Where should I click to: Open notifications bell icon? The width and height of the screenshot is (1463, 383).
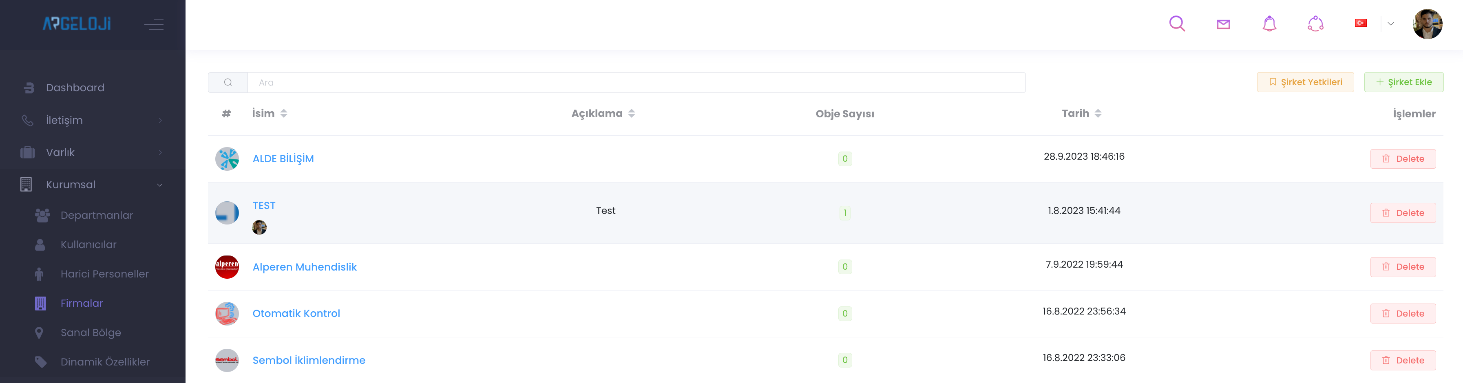[1269, 24]
